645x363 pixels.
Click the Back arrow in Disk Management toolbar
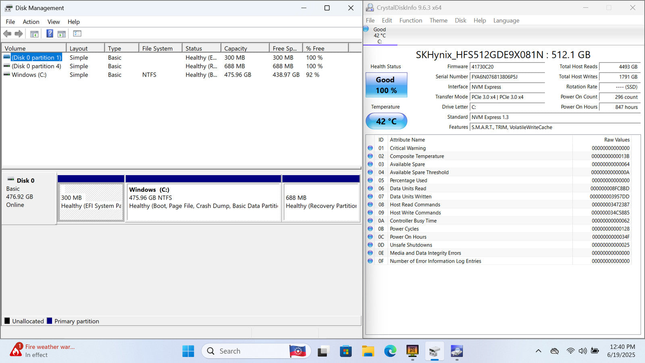point(7,34)
